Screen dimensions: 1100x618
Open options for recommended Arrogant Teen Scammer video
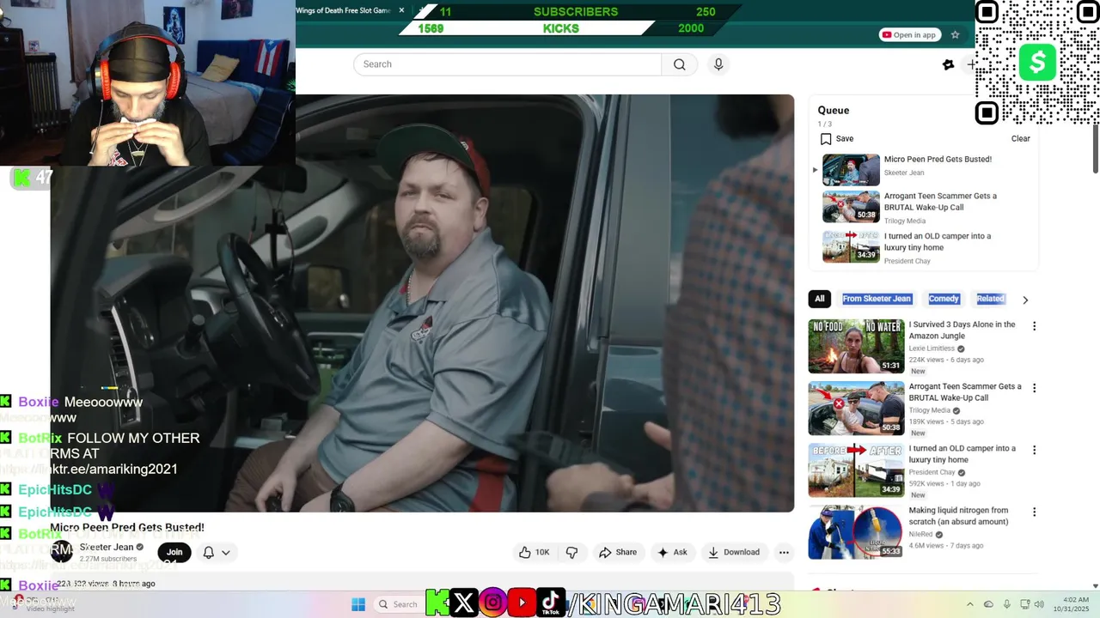tap(1034, 388)
